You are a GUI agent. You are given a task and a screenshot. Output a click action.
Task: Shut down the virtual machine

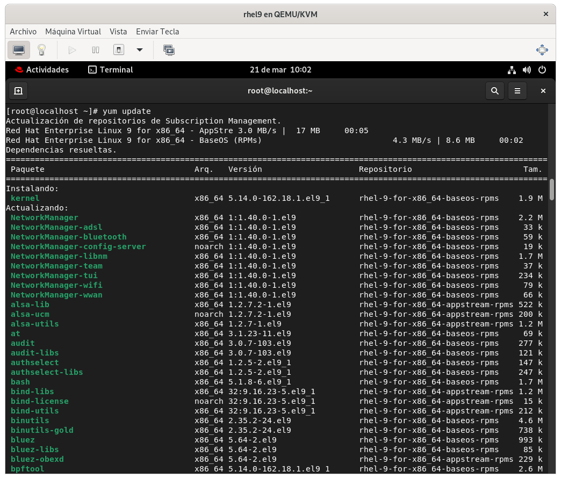pos(119,50)
